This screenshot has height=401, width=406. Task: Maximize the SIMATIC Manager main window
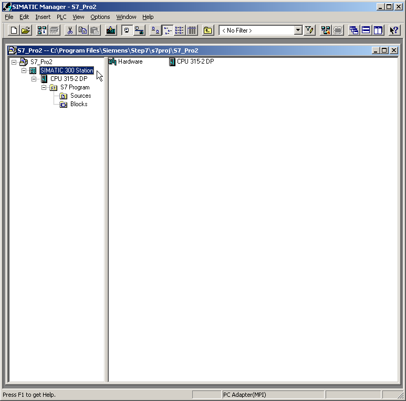[x=389, y=7]
